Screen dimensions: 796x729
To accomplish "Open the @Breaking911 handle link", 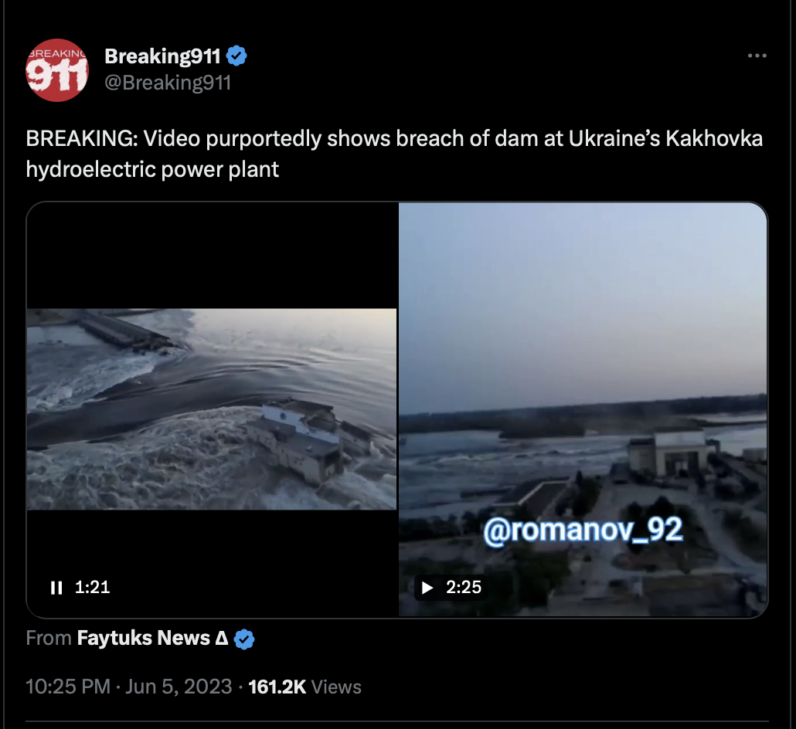I will click(168, 83).
